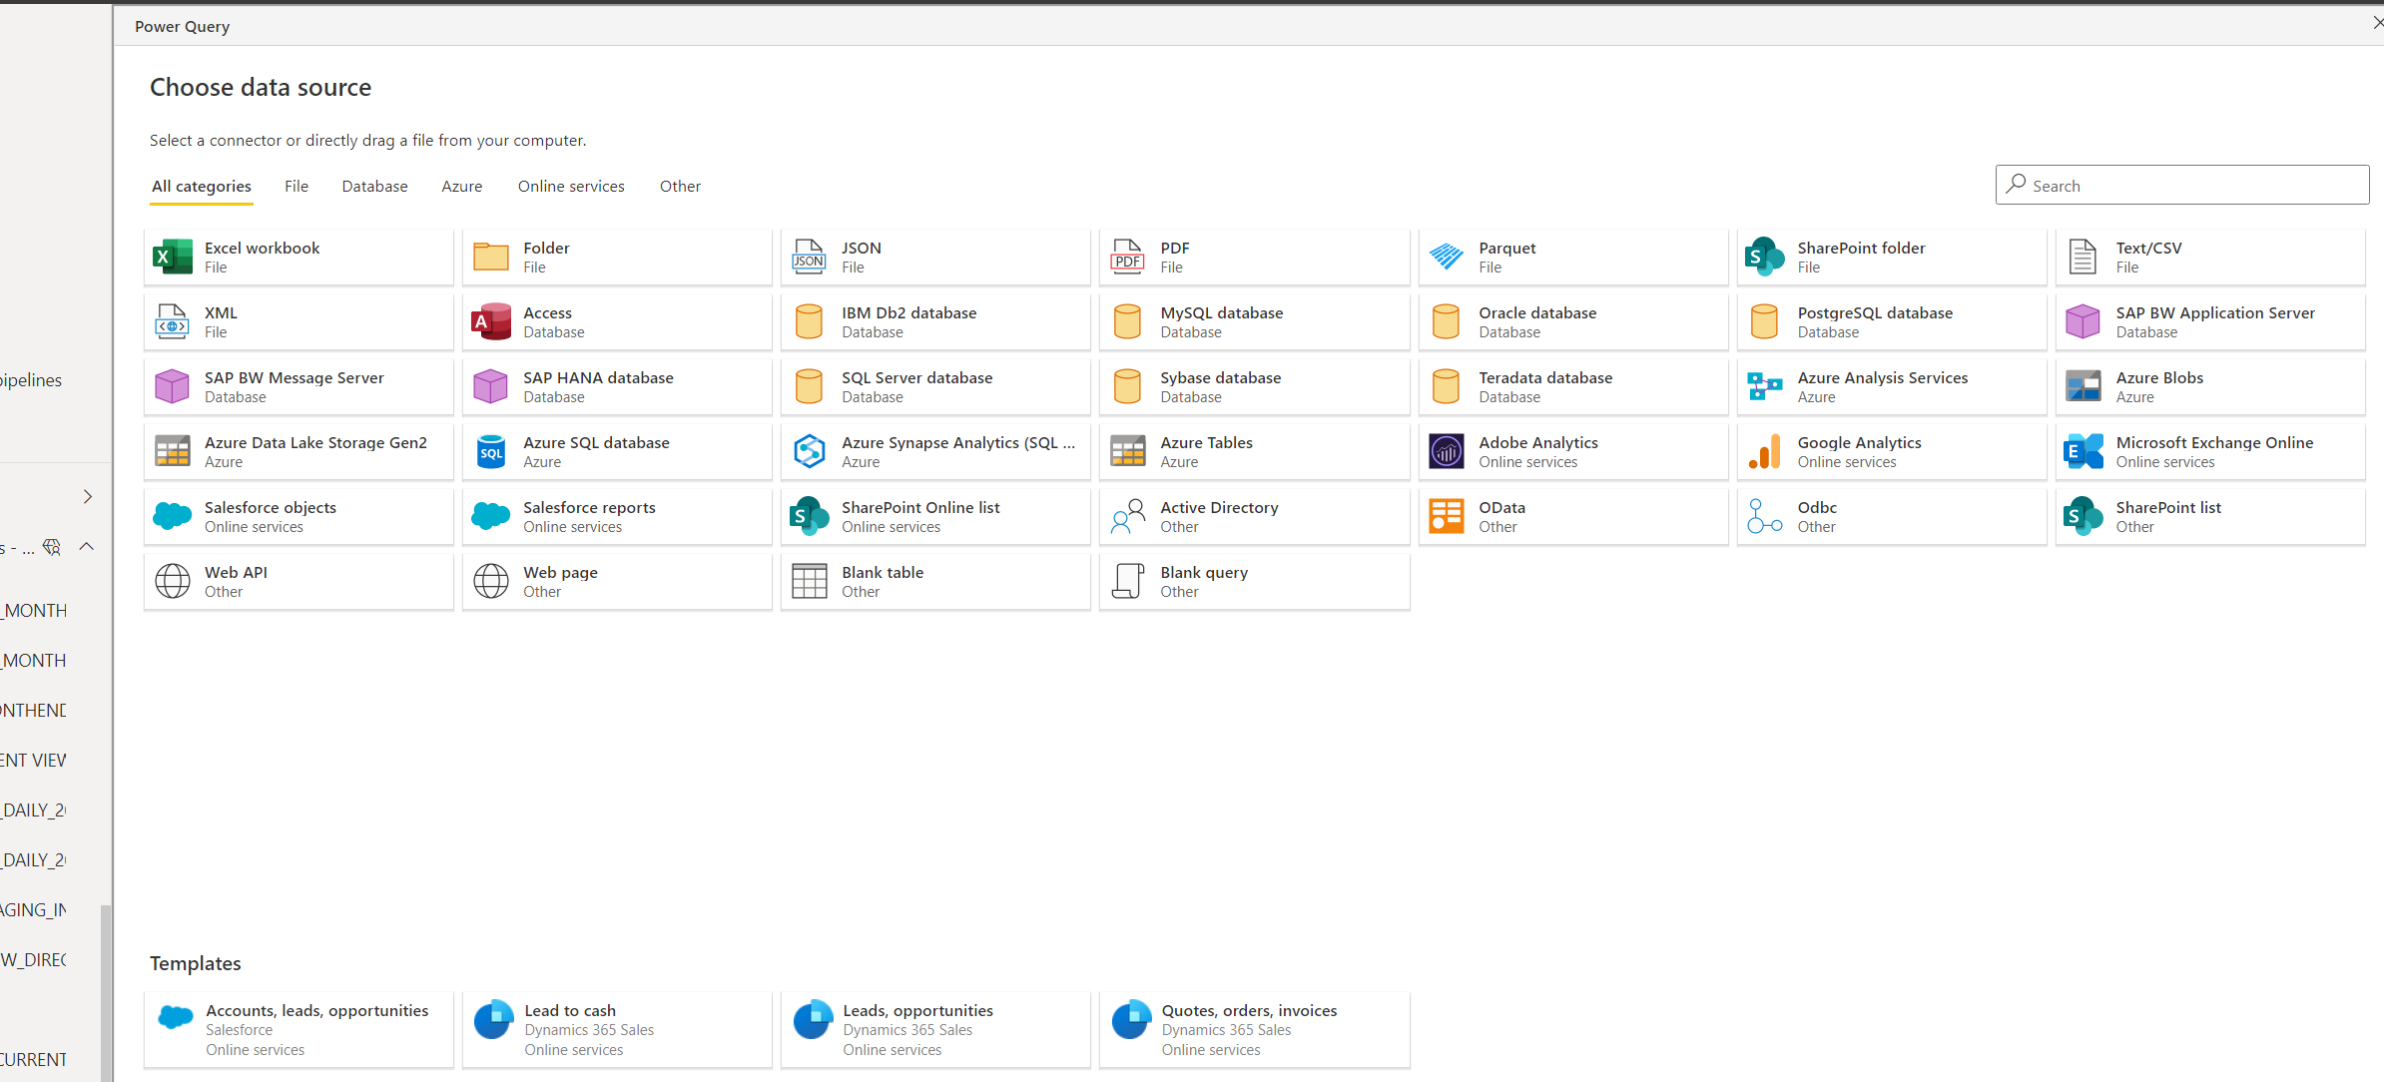
Task: Click the Active Directory icon
Action: (1128, 517)
